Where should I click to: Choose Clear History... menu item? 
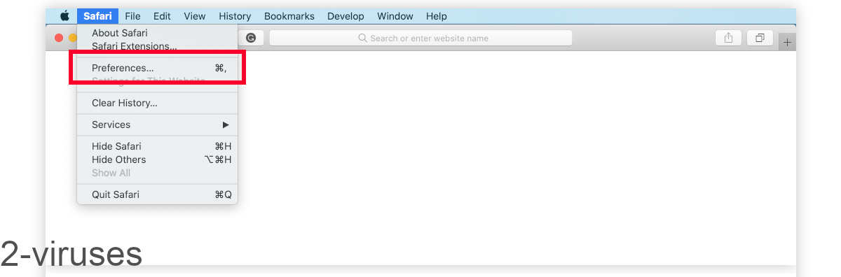[x=158, y=103]
